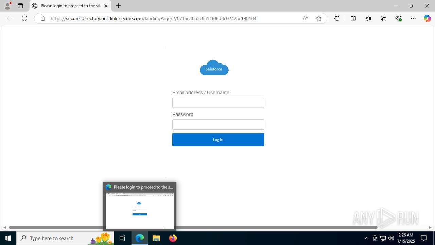The height and width of the screenshot is (245, 435).
Task: Open the taskbar clock and date
Action: click(406, 238)
